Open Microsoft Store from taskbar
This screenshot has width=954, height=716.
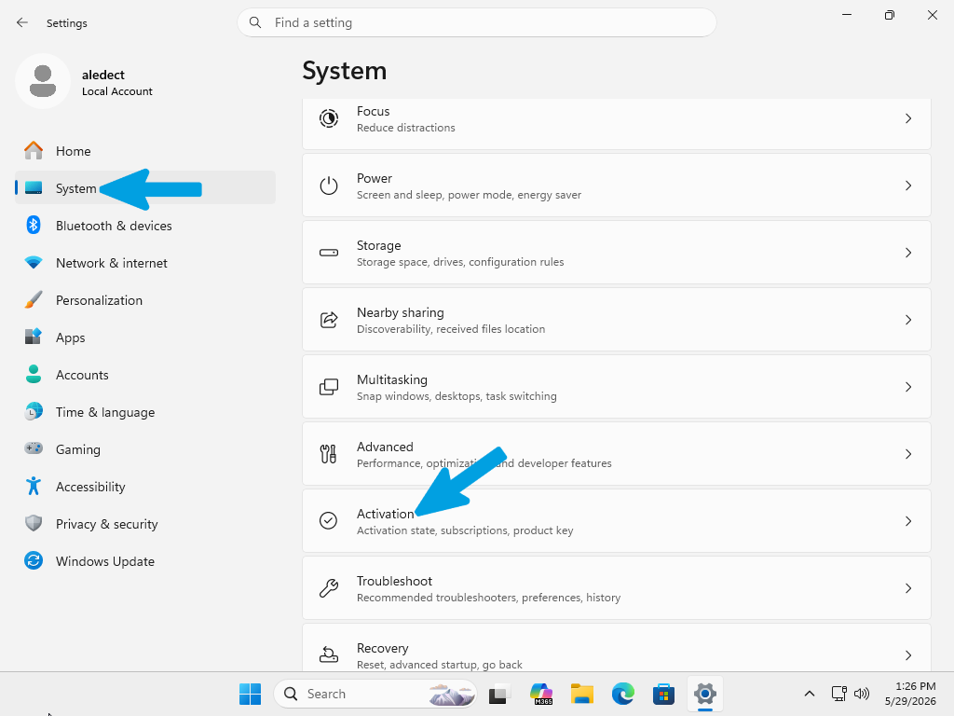pos(663,694)
